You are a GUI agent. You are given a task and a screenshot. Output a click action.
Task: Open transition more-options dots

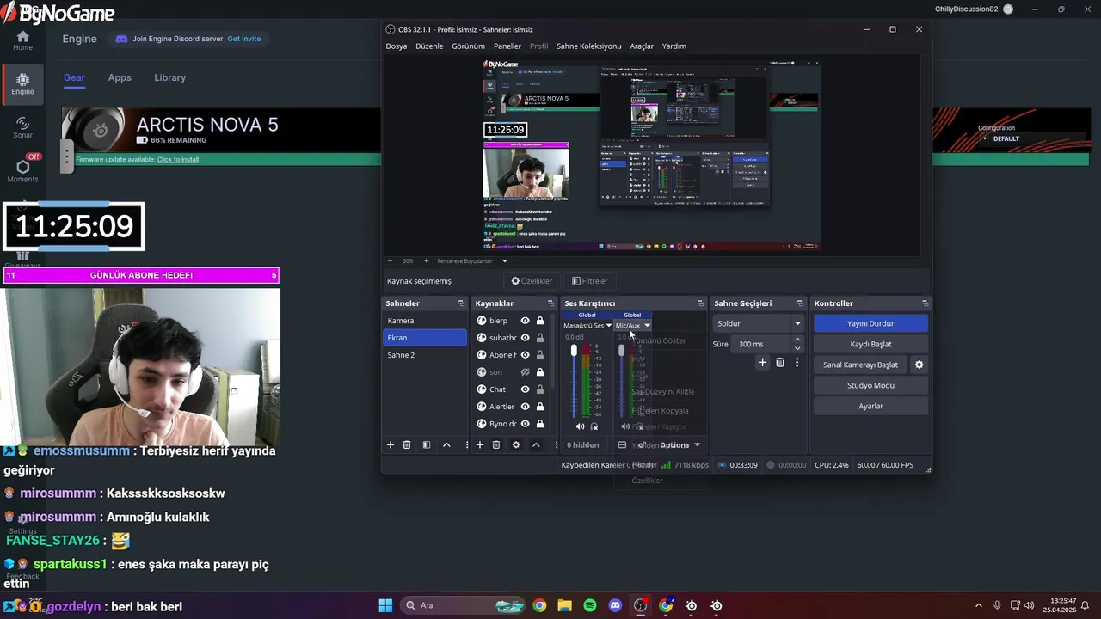(797, 363)
